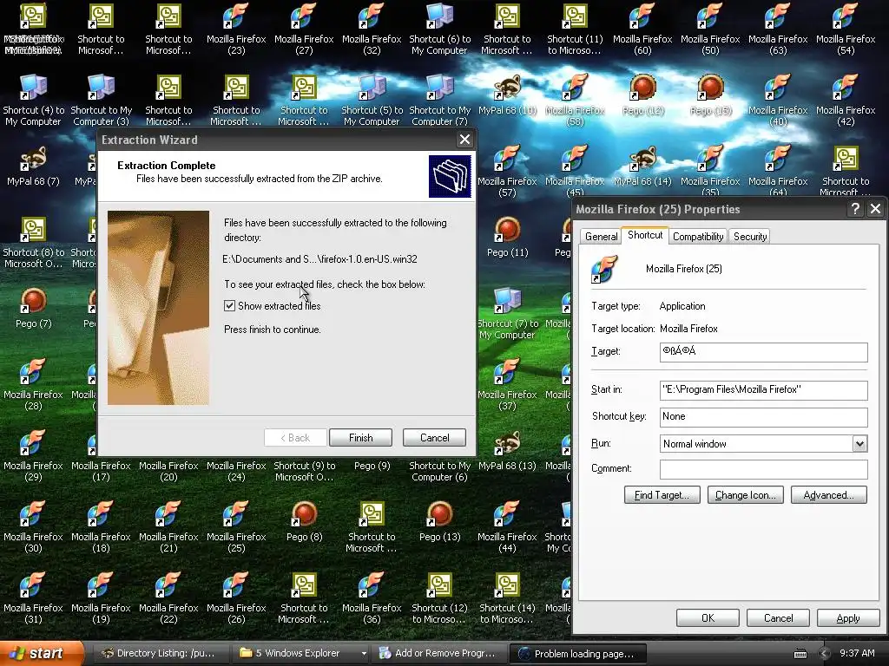Viewport: 889px width, 666px height.
Task: Switch to Problem loading page taskbar item
Action: coord(578,654)
